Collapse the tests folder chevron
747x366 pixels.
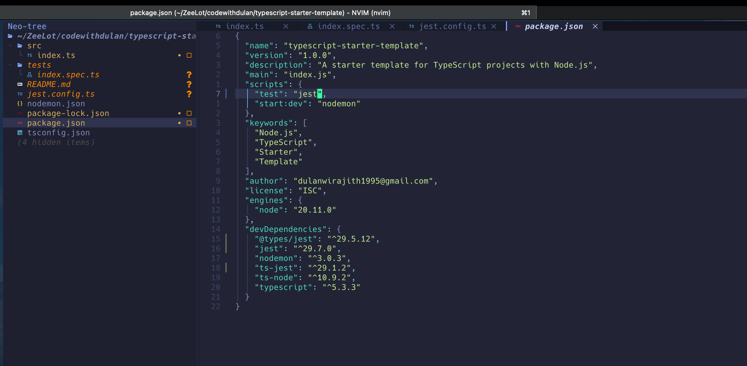pyautogui.click(x=10, y=65)
